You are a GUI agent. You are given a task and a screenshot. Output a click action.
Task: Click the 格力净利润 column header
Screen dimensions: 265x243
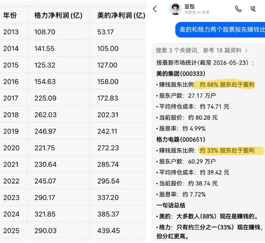coord(58,16)
